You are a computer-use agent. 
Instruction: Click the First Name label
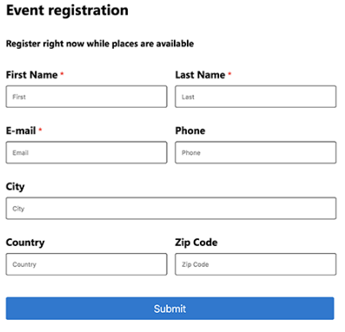coord(32,75)
